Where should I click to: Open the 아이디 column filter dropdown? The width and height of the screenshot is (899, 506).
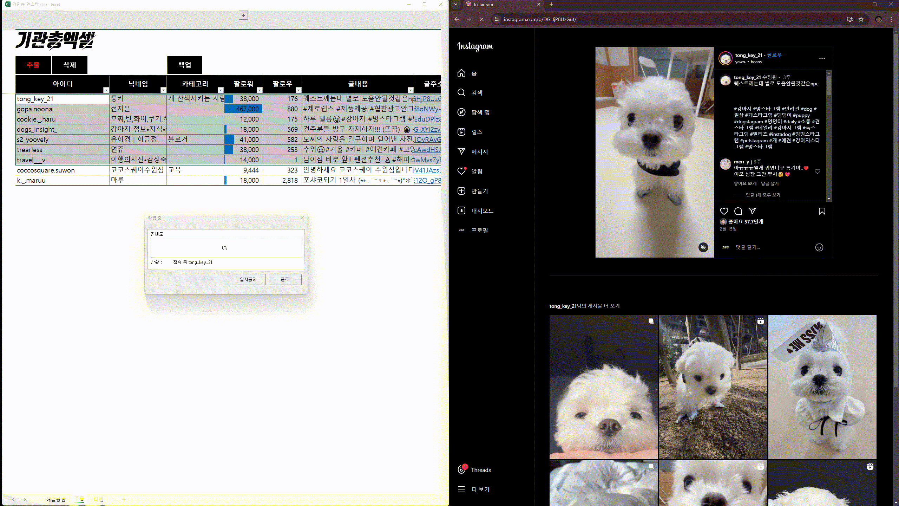coord(106,90)
